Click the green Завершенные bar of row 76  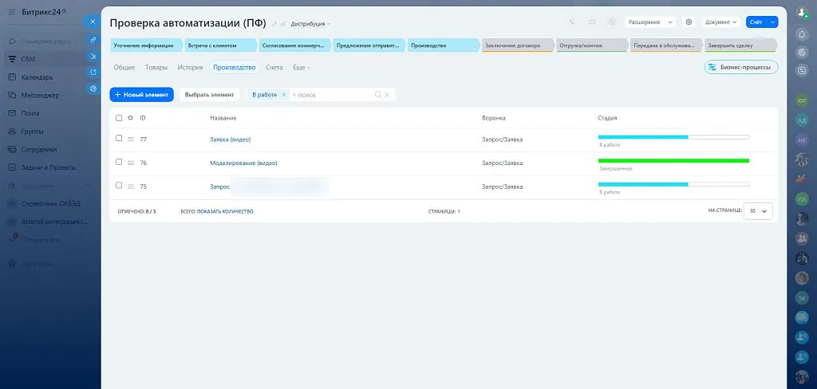pos(673,161)
